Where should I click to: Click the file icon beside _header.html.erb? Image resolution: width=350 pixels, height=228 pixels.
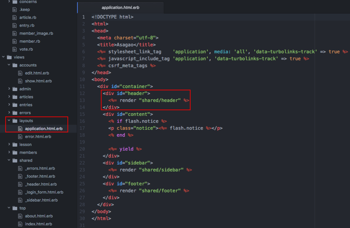20,184
